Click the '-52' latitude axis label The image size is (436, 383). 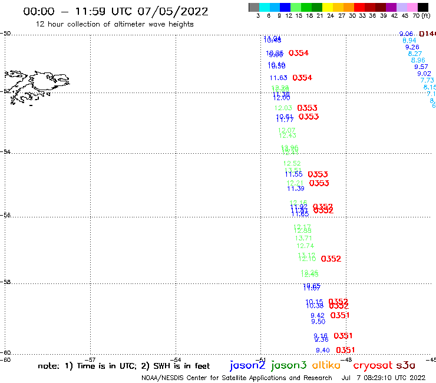[x=5, y=91]
